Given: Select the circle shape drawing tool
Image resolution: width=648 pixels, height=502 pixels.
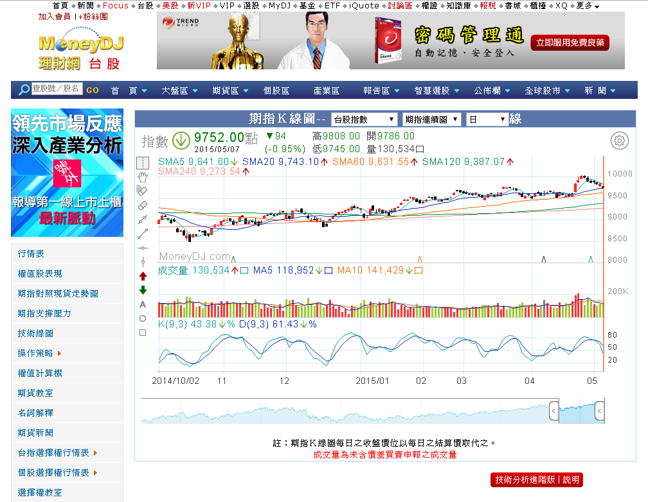Looking at the screenshot, I should (143, 318).
